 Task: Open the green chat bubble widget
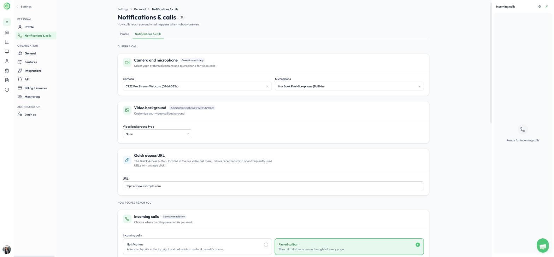coord(543,246)
